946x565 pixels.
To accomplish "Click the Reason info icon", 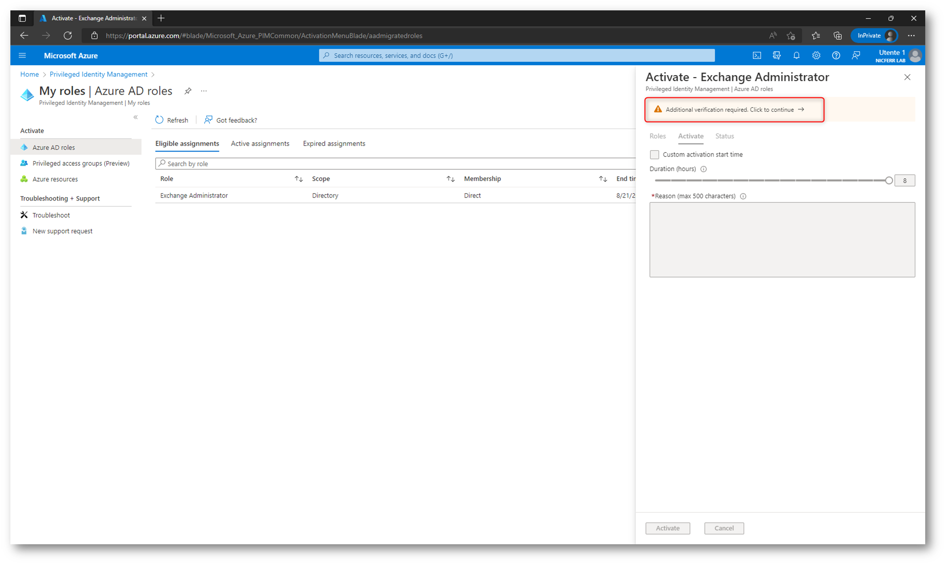I will coord(743,196).
